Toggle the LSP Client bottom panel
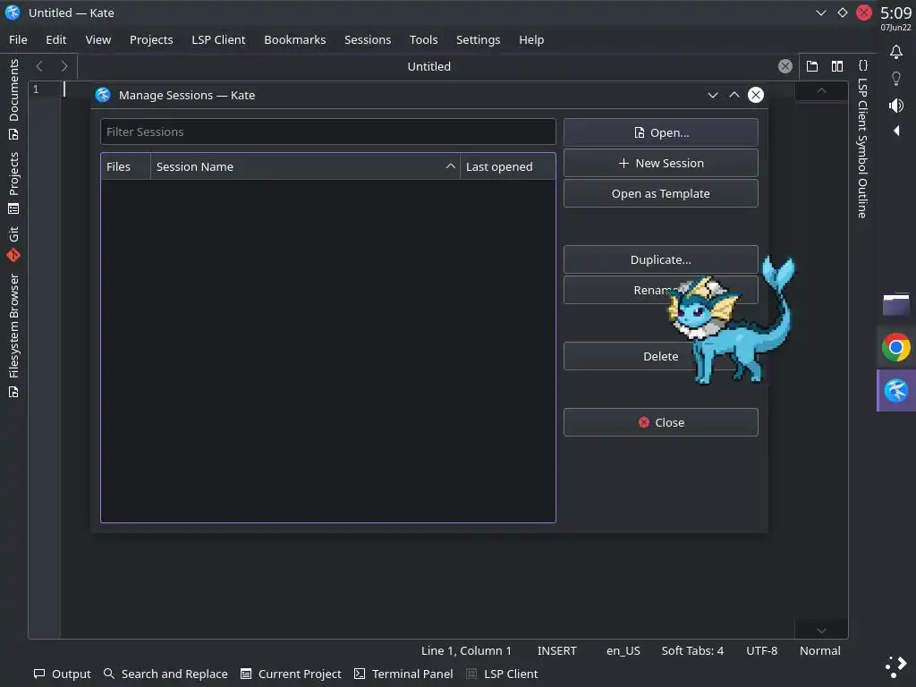 click(502, 674)
